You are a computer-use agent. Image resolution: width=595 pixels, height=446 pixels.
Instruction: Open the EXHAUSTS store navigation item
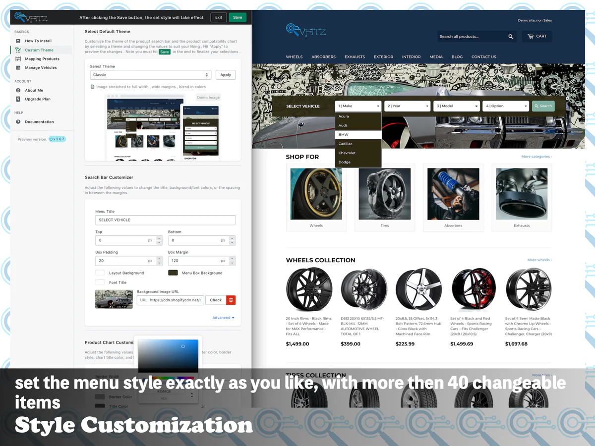point(355,57)
